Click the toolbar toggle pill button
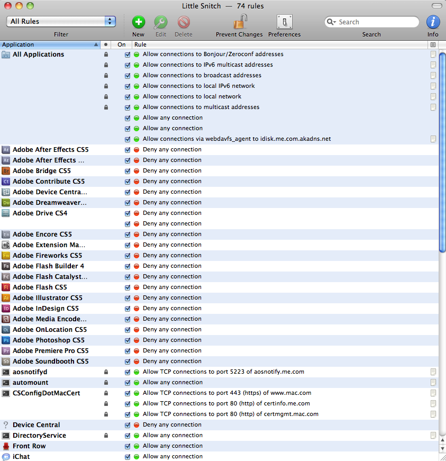 click(x=437, y=6)
